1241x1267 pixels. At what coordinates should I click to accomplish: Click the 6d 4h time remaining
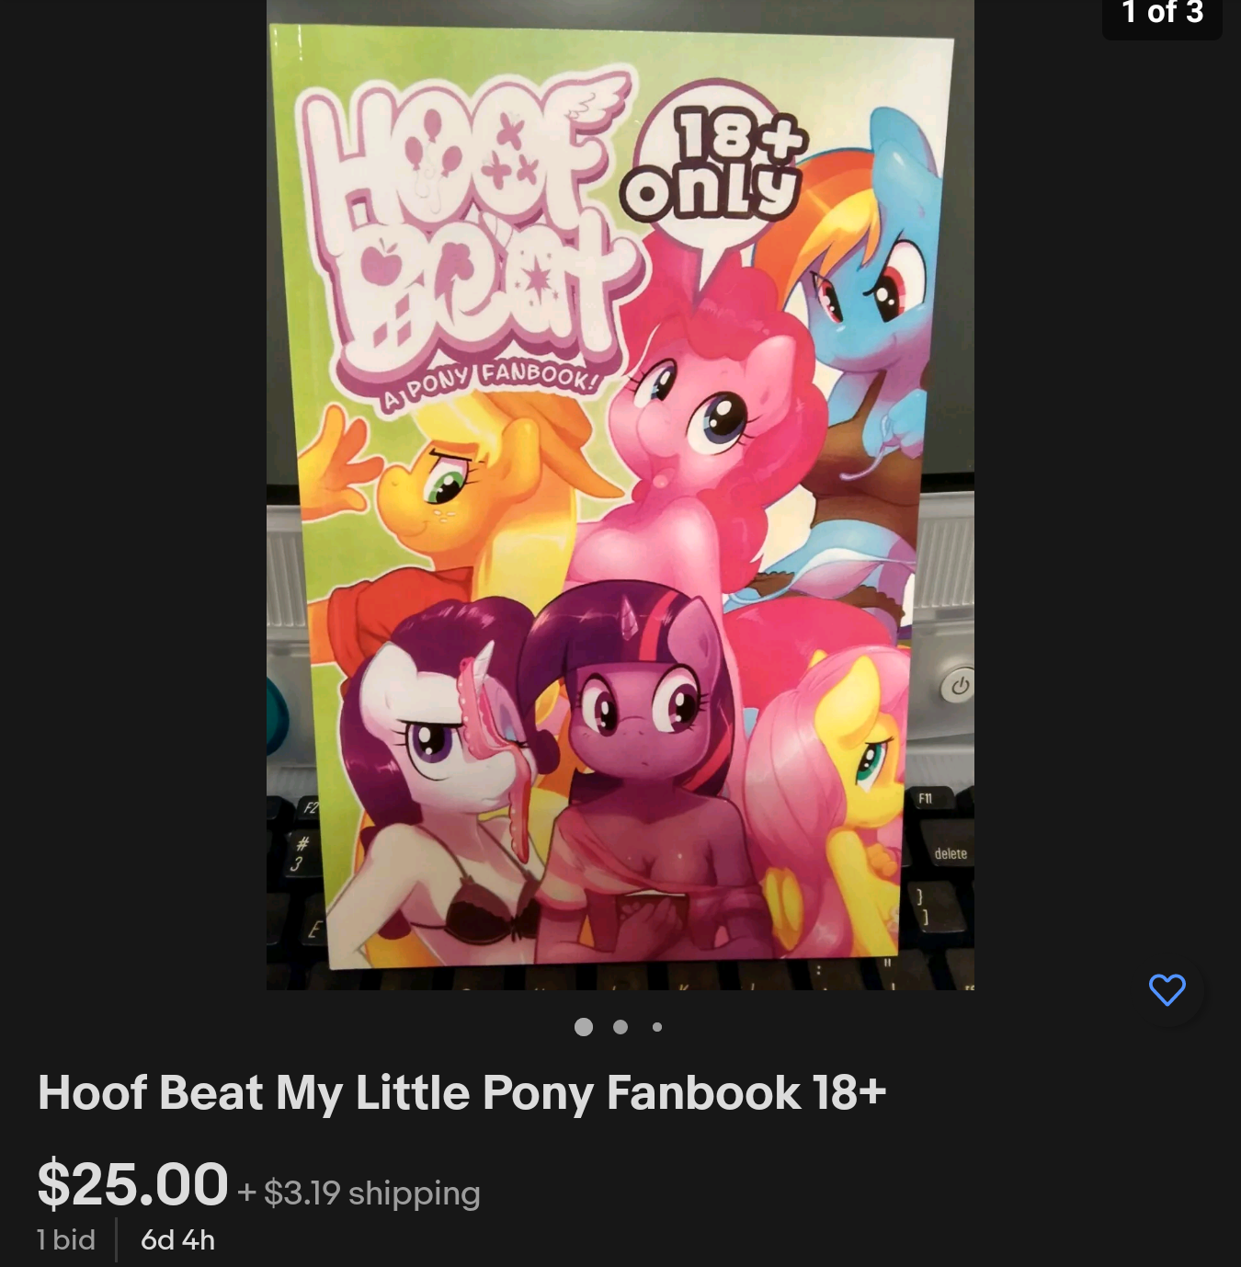click(177, 1239)
